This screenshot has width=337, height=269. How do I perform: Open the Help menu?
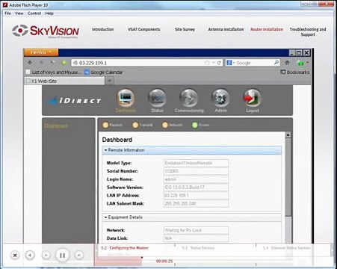pyautogui.click(x=49, y=13)
